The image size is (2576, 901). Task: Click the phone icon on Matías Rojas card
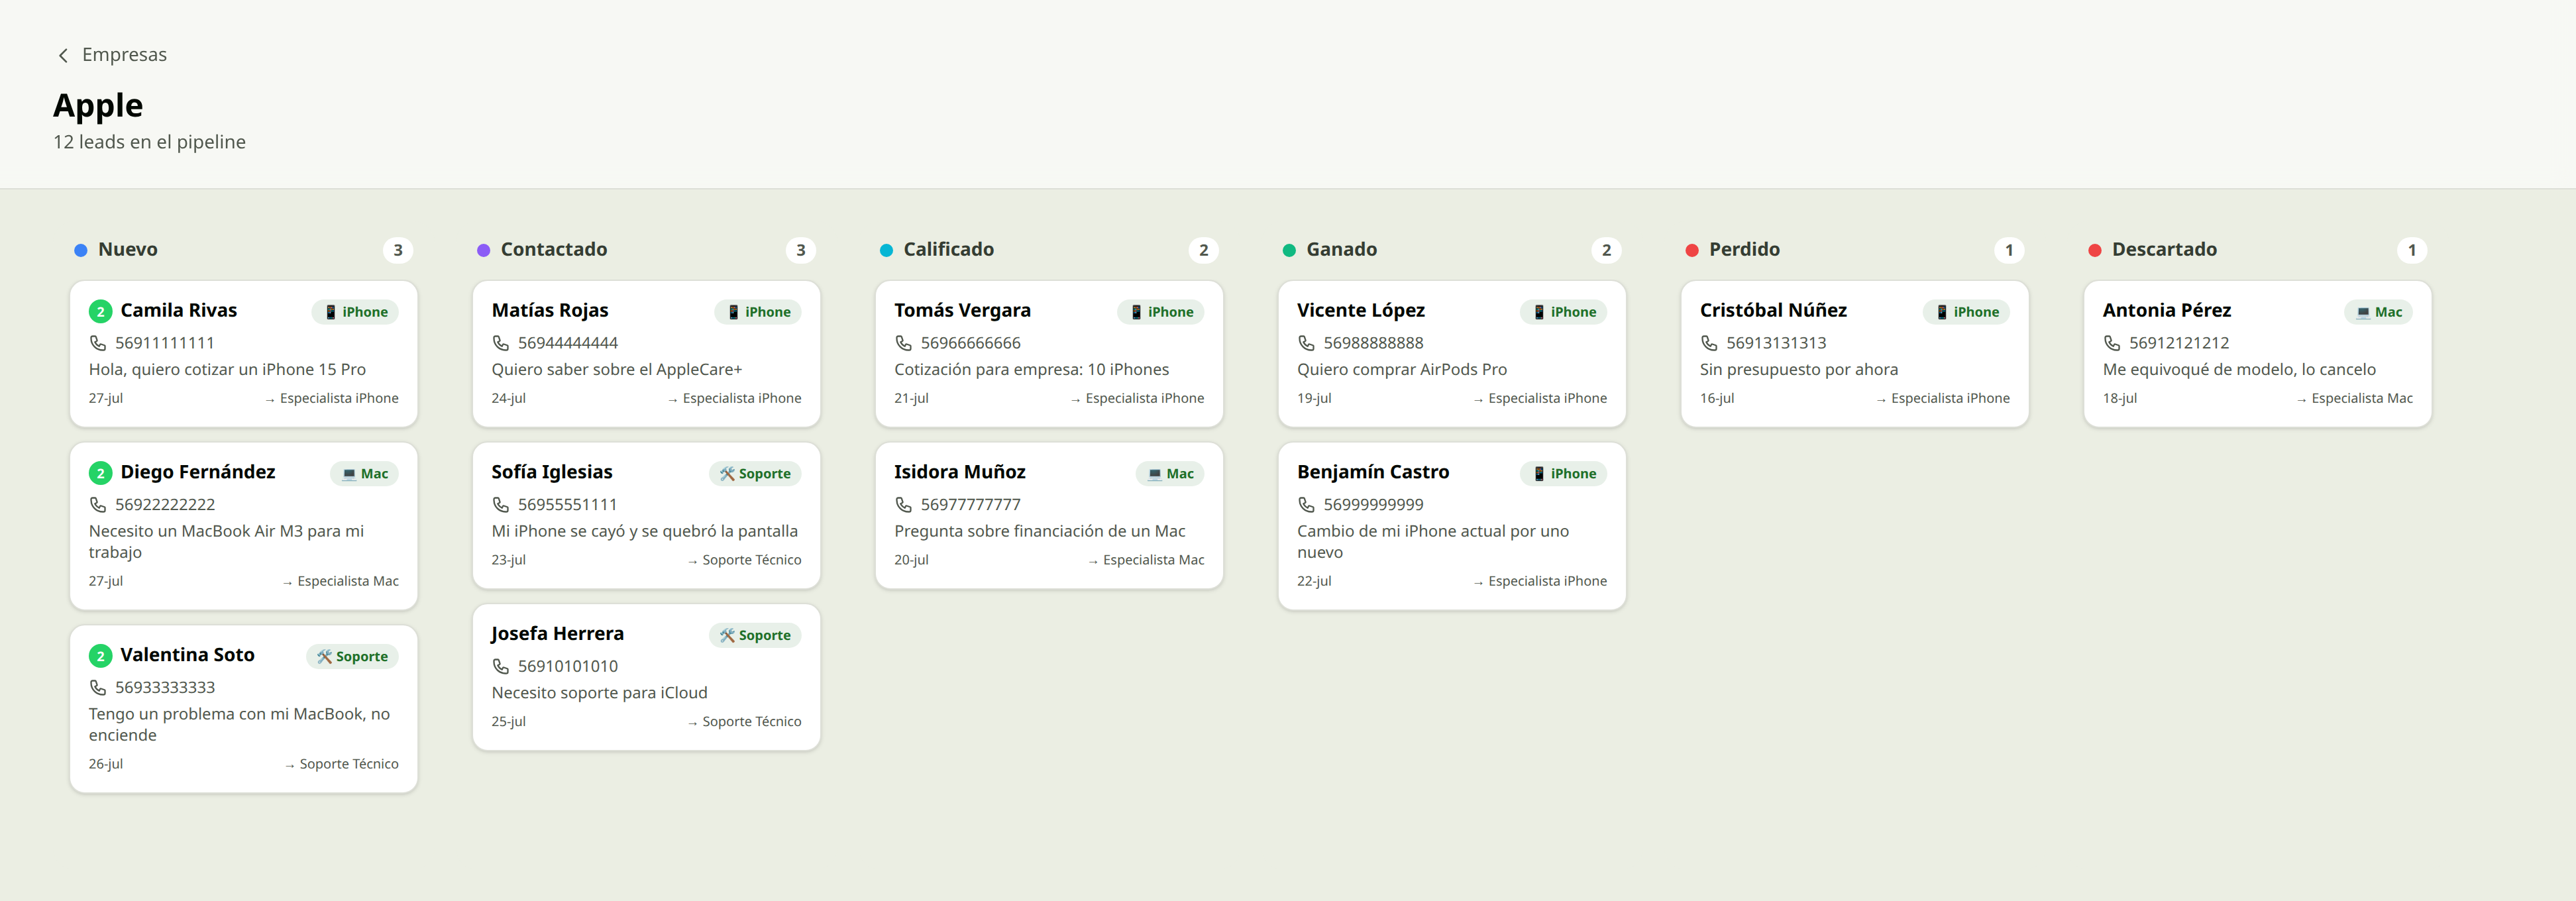click(x=501, y=343)
